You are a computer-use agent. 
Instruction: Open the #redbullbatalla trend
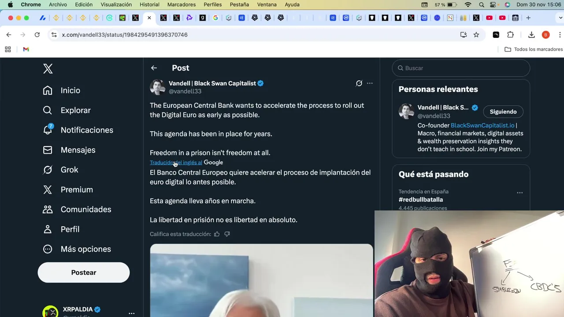point(421,199)
